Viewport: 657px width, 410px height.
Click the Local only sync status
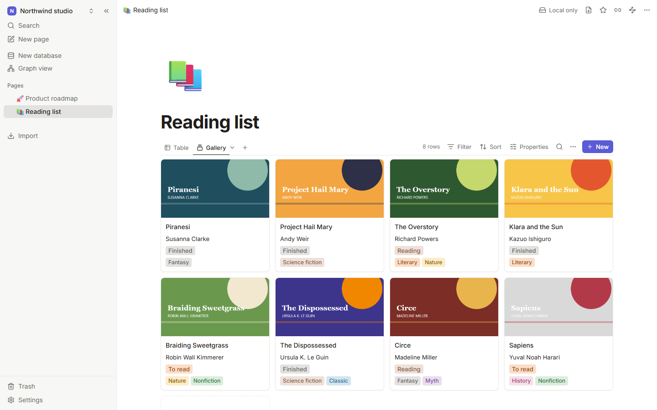tap(558, 10)
